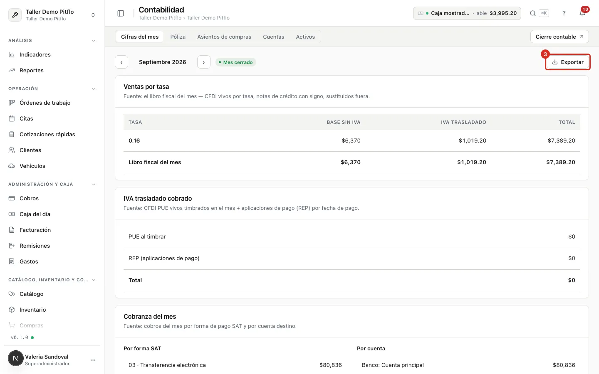599x374 pixels.
Task: Click the Mes cerrado status badge
Action: 236,62
